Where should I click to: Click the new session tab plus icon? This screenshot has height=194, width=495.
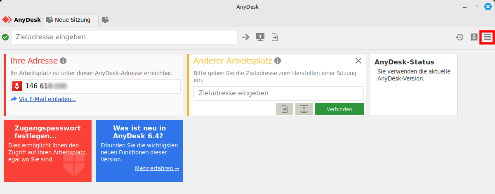pos(105,19)
